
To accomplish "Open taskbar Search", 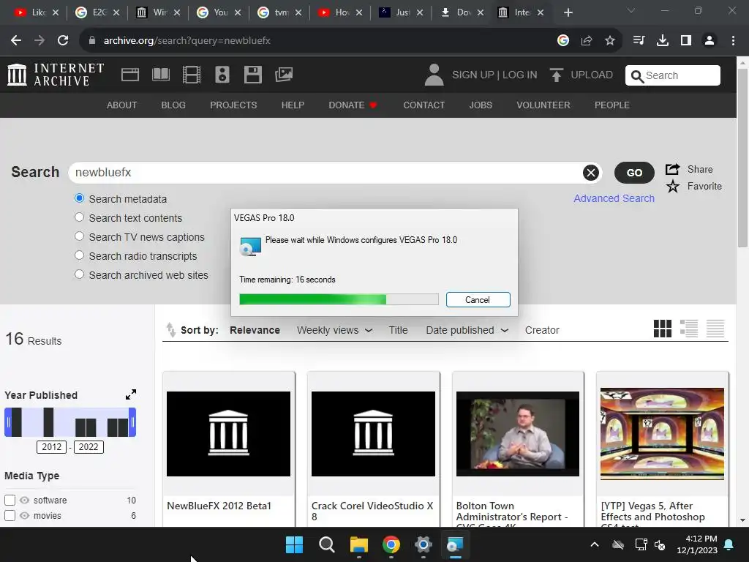I will pyautogui.click(x=327, y=544).
